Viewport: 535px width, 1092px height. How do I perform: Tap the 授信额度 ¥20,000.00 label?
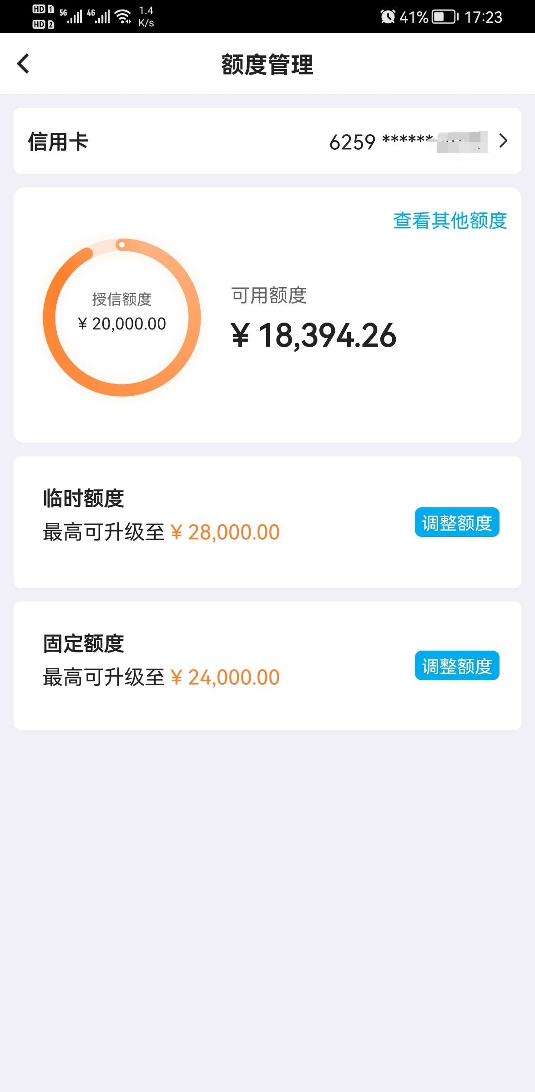(122, 312)
